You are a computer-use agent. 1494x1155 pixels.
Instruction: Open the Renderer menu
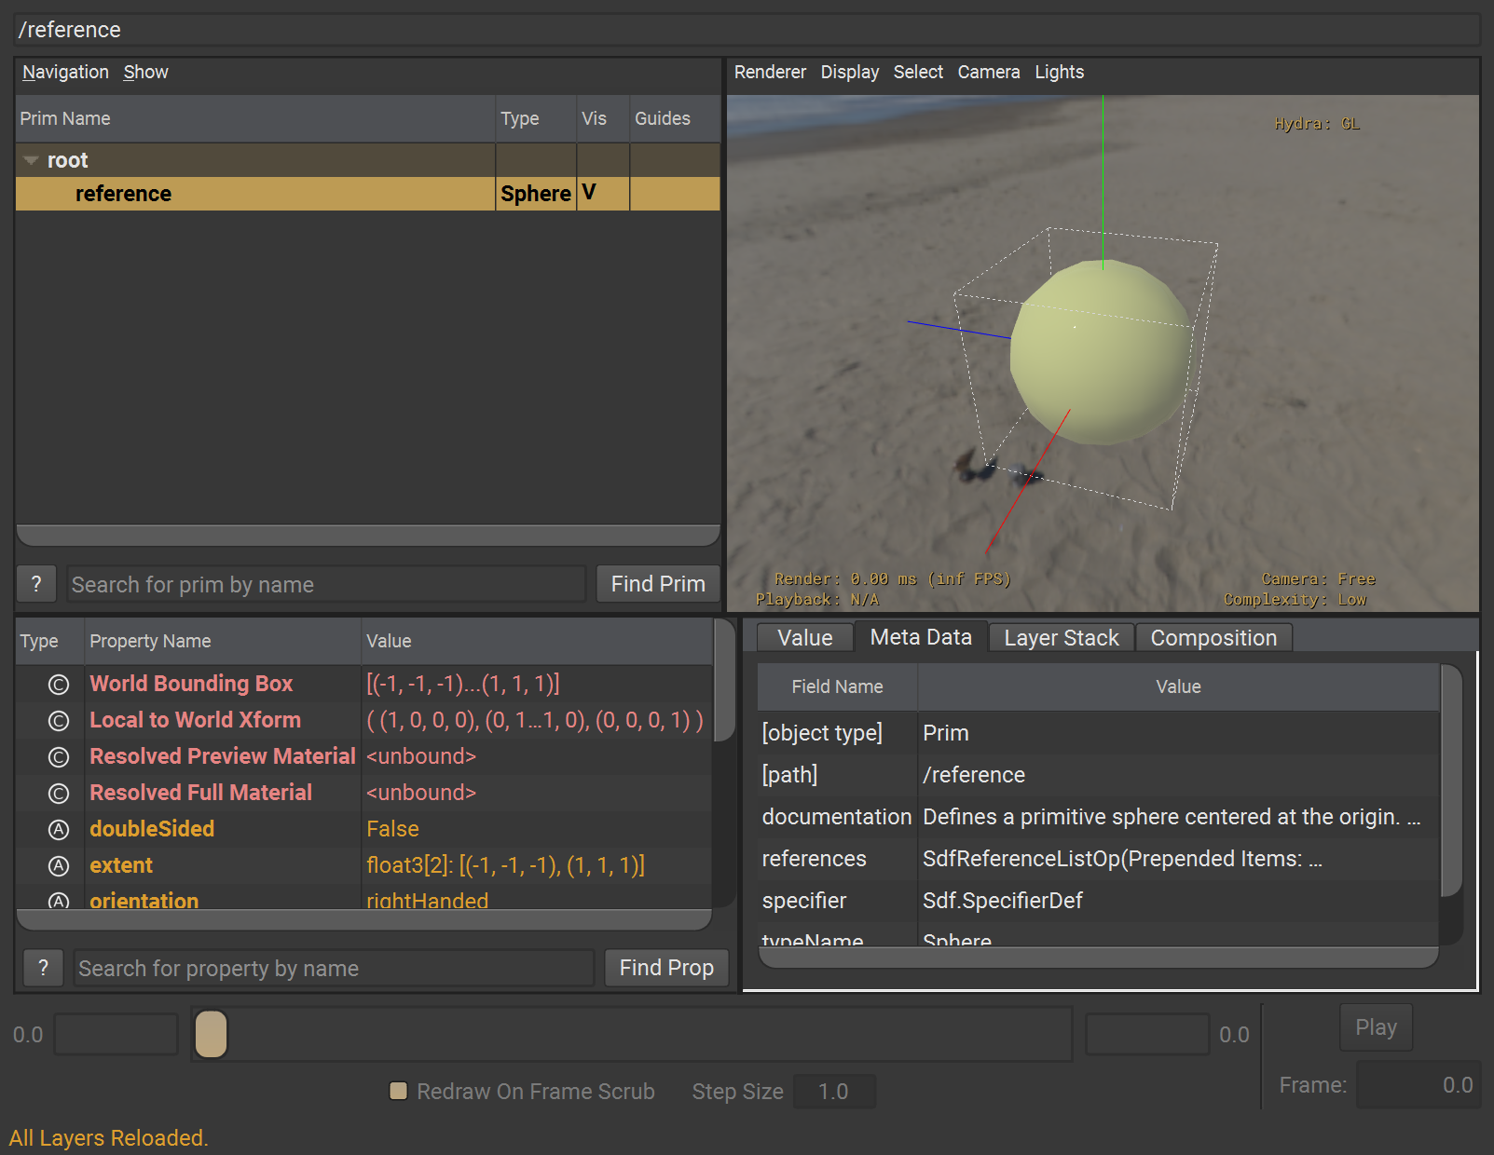click(770, 73)
